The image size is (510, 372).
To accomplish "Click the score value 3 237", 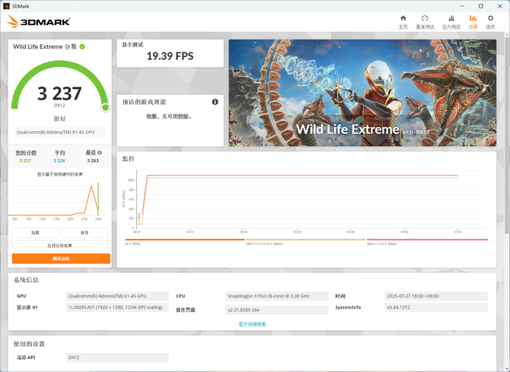I will [x=59, y=94].
